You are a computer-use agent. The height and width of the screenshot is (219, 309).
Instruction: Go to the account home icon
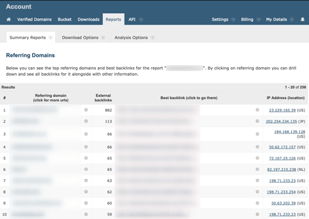tap(9, 19)
